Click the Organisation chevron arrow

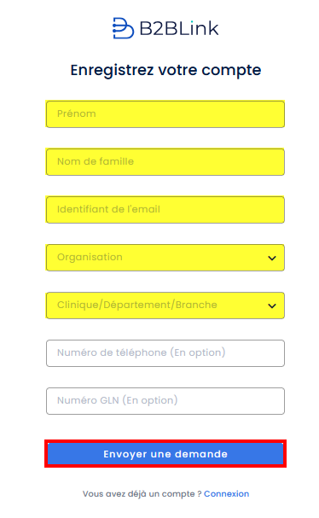coord(272,258)
